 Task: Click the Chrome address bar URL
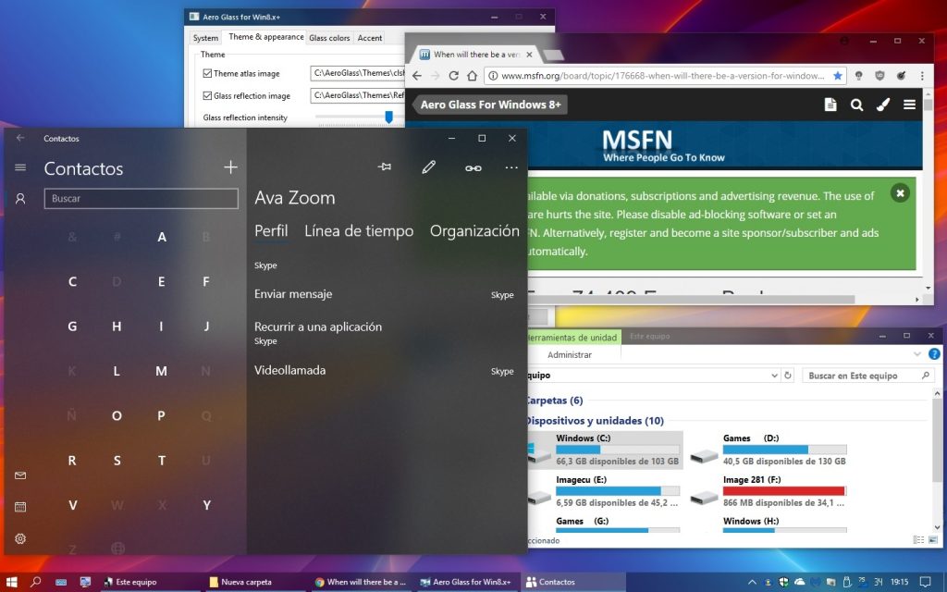pos(663,76)
